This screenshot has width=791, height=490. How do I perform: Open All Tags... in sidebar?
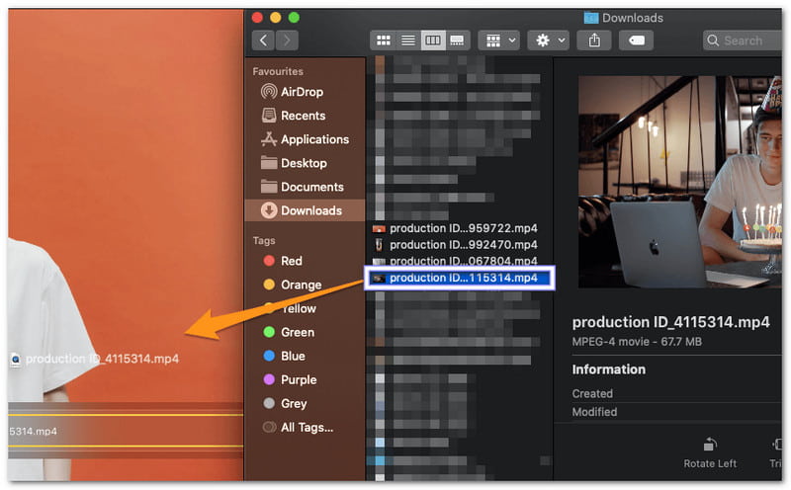(307, 427)
